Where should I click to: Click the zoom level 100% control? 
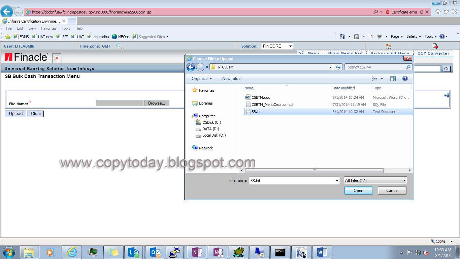click(442, 241)
